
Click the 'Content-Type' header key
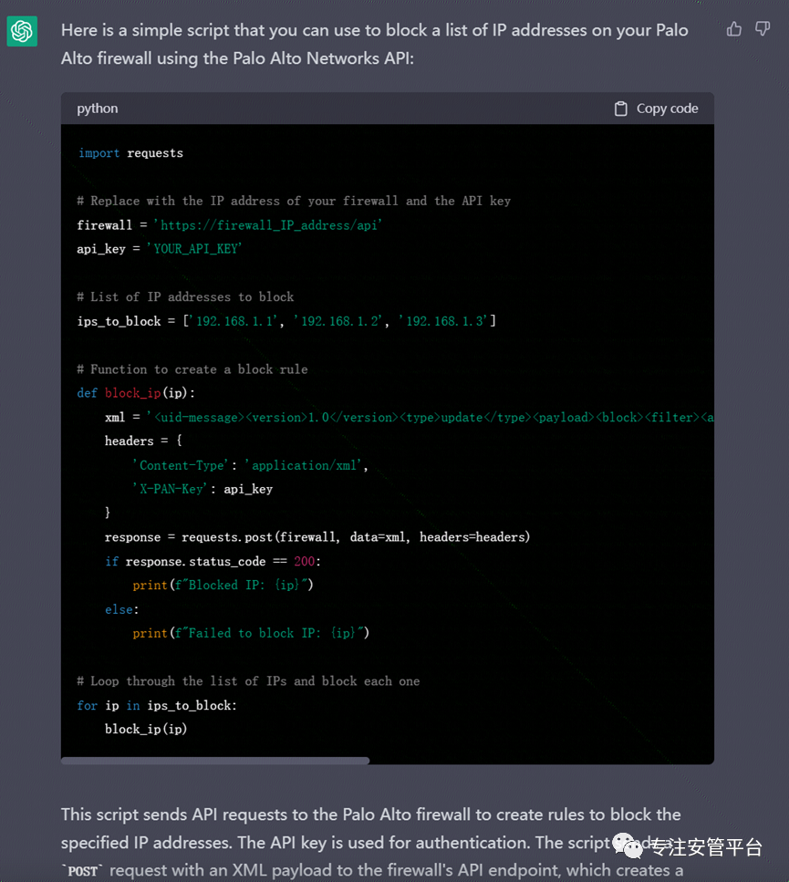(182, 465)
